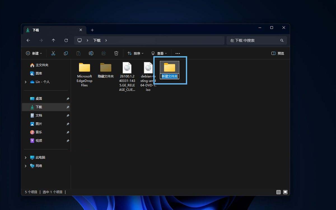Click the monitor icon in address bar
Screen dimensions: 336x210
[80, 40]
